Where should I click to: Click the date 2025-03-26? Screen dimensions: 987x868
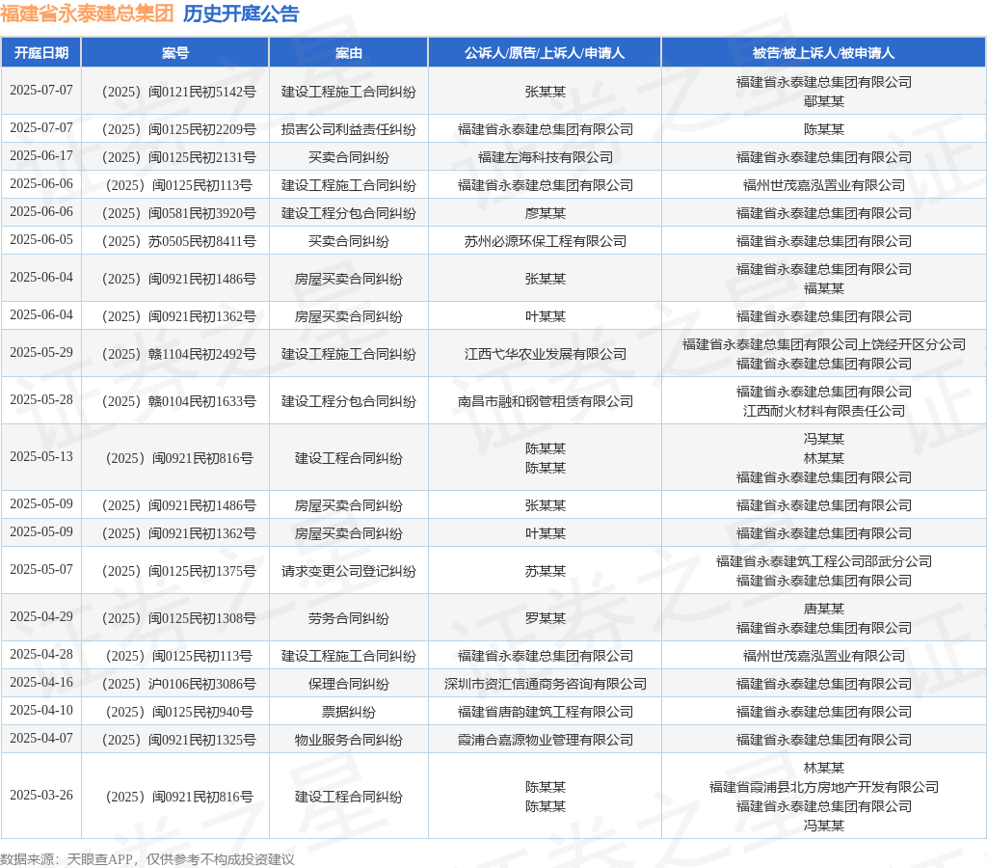click(x=41, y=796)
